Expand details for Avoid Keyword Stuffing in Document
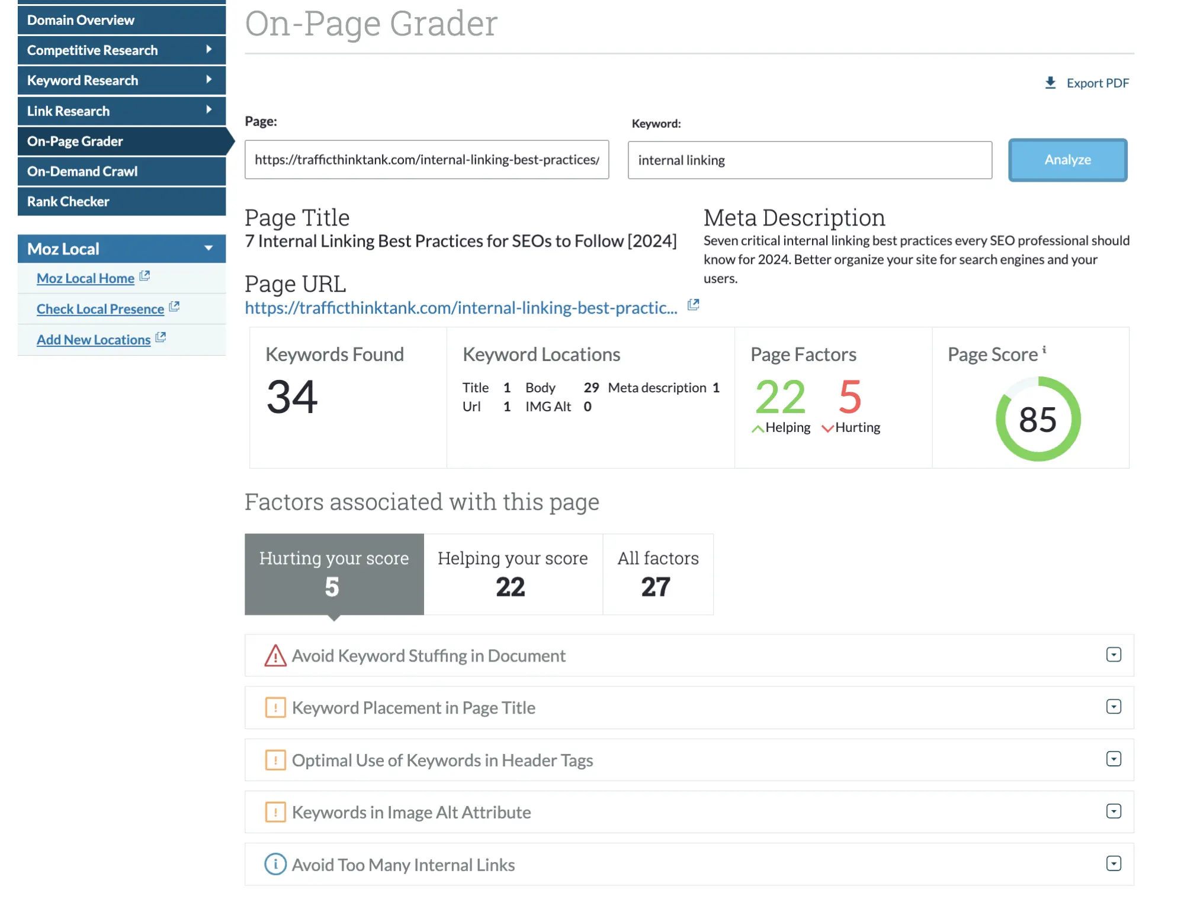 tap(1114, 655)
